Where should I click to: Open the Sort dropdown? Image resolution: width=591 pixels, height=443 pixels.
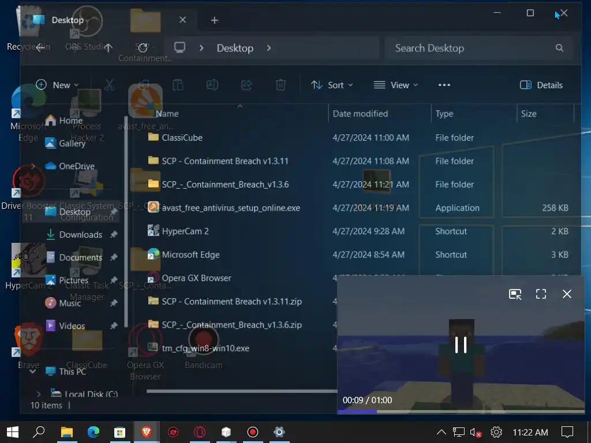coord(332,85)
